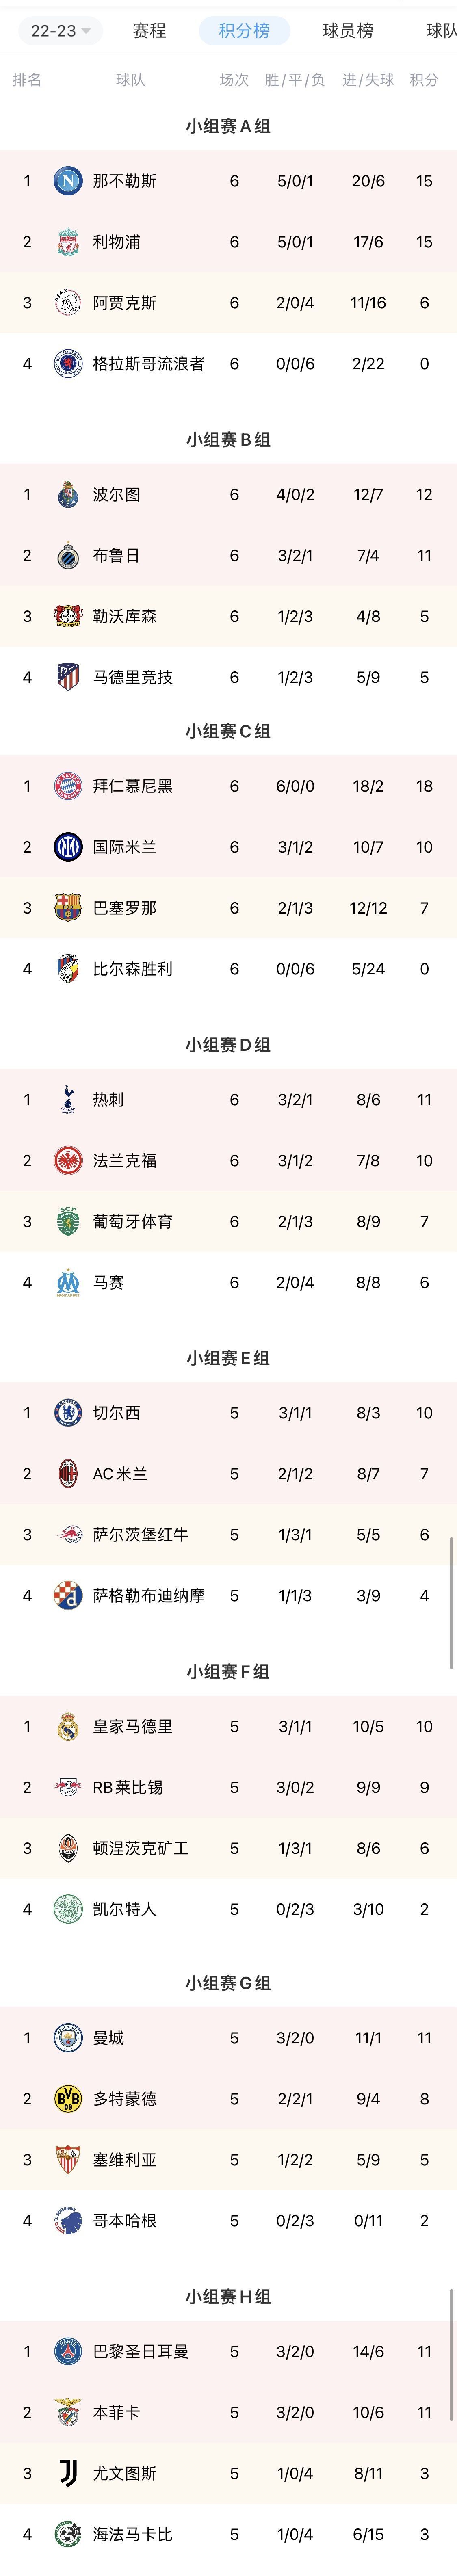Click the Barcelona club crest icon
Image resolution: width=457 pixels, height=2576 pixels.
[68, 908]
